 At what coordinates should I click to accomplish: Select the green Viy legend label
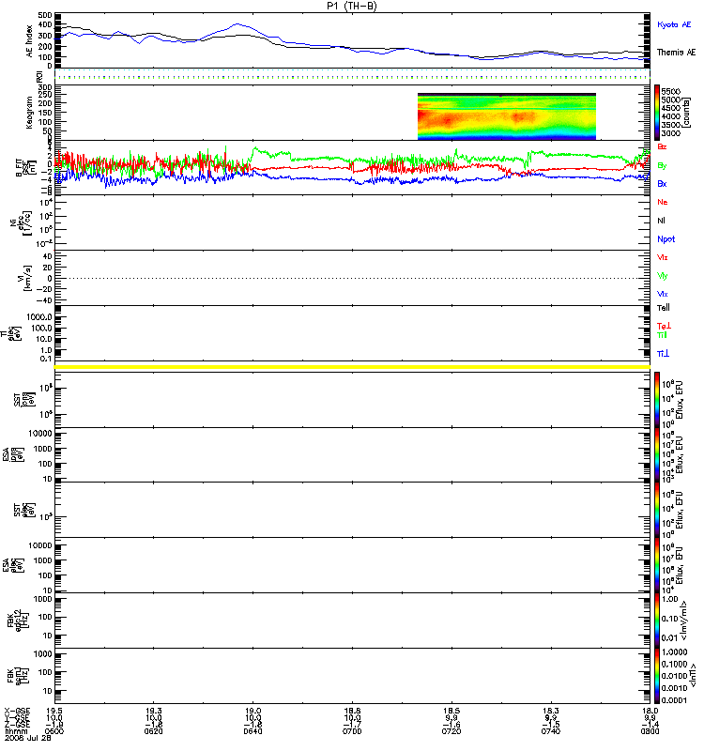pyautogui.click(x=663, y=276)
